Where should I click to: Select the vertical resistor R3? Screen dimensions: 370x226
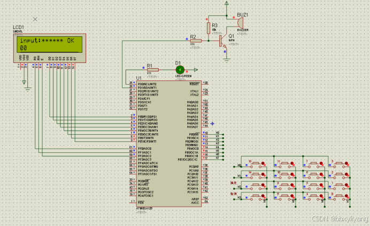pyautogui.click(x=209, y=28)
